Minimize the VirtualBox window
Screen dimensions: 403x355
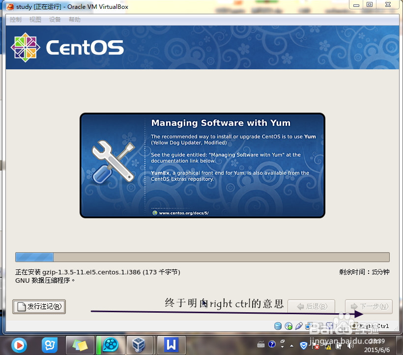356,5
